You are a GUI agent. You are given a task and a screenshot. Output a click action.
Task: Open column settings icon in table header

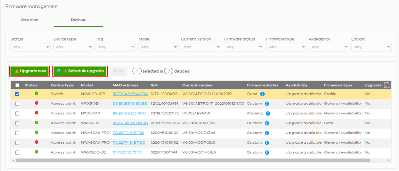click(387, 85)
